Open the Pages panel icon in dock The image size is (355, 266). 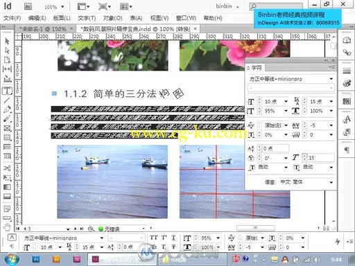coord(347,40)
